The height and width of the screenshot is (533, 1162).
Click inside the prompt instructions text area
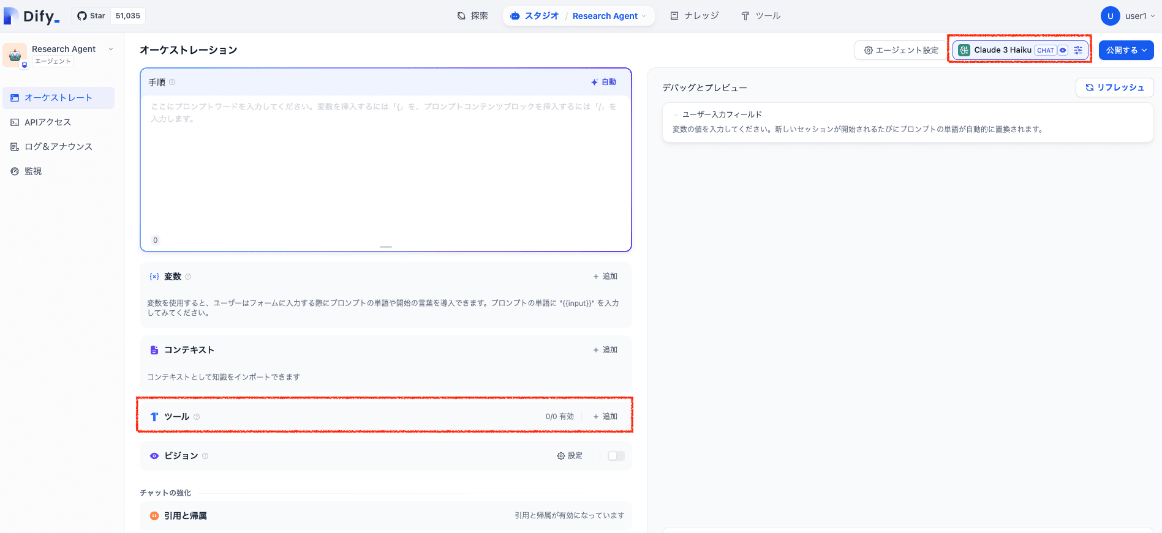tap(385, 165)
